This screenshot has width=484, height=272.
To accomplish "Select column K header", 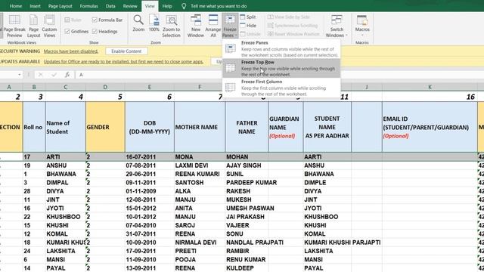I will [430, 87].
